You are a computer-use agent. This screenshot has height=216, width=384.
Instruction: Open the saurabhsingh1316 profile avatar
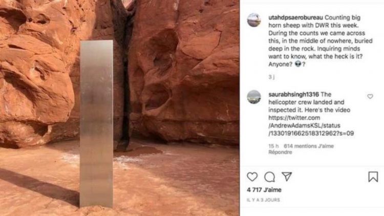(x=254, y=97)
